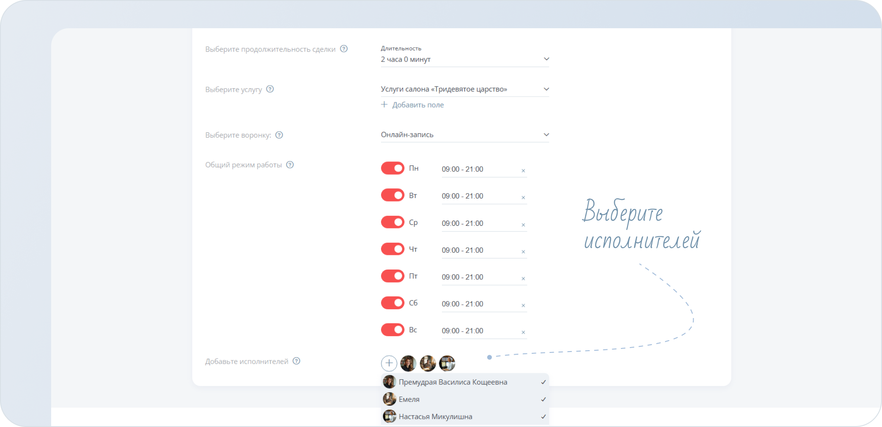This screenshot has width=882, height=427.
Task: Expand the services dropdown "Услуги салона"
Action: pos(464,89)
